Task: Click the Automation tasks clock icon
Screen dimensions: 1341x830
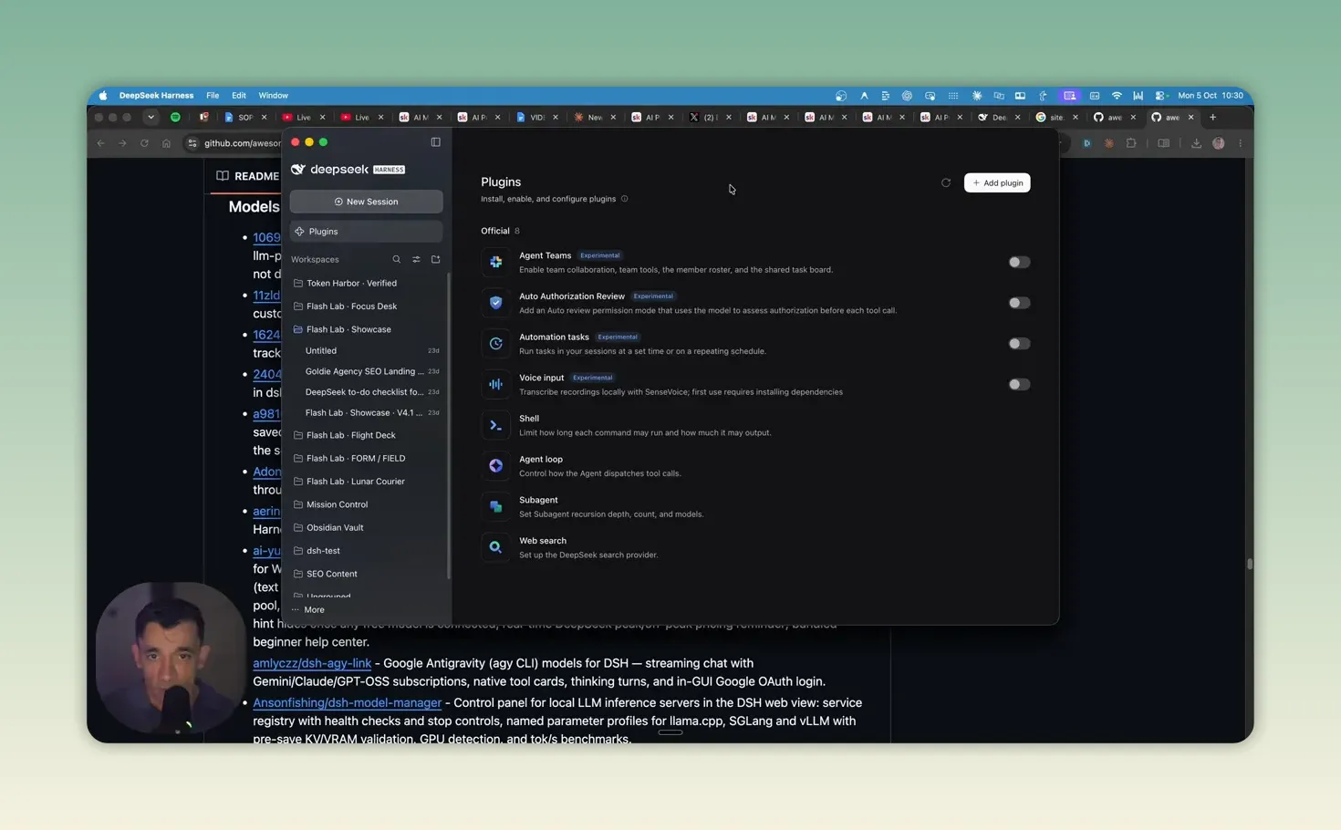Action: pos(495,344)
